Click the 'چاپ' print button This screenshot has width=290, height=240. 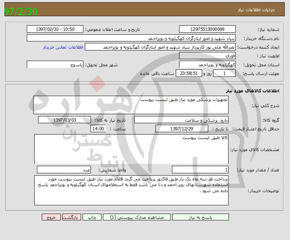click(x=92, y=217)
